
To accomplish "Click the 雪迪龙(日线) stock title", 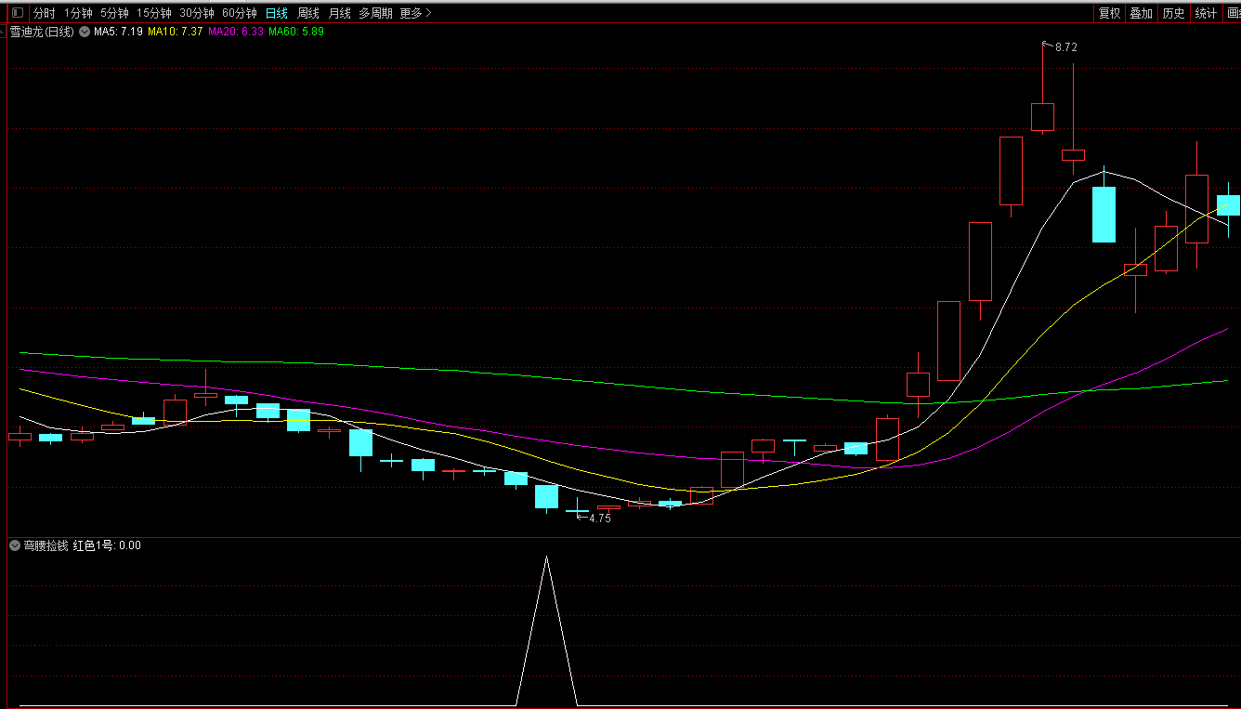I will tap(42, 32).
